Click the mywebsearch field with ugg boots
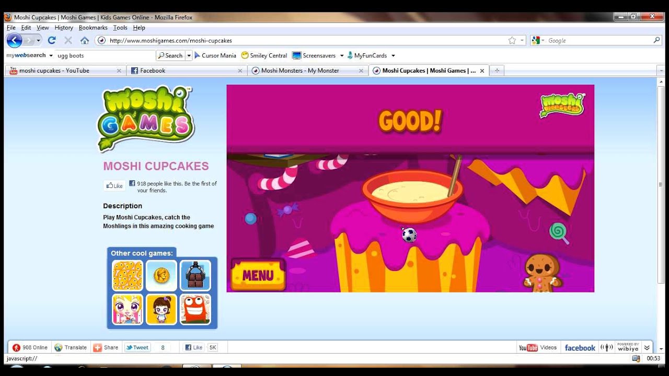Viewport: 669px width, 376px height. 105,55
